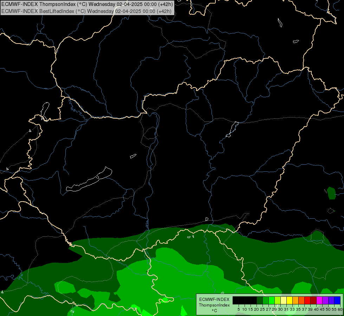Viewport: 344px width, 316px height.
Task: Click the legend tick label 29
Action: pyautogui.click(x=274, y=309)
